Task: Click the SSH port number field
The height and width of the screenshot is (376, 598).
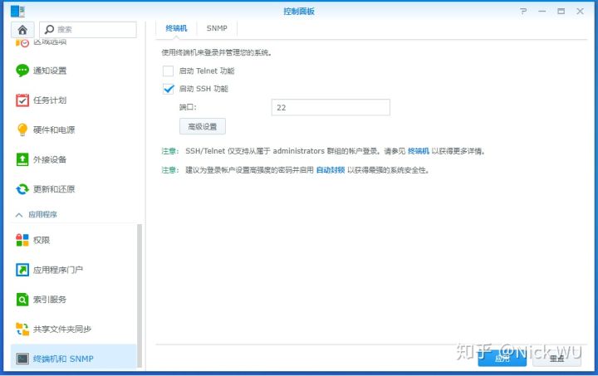Action: 330,107
